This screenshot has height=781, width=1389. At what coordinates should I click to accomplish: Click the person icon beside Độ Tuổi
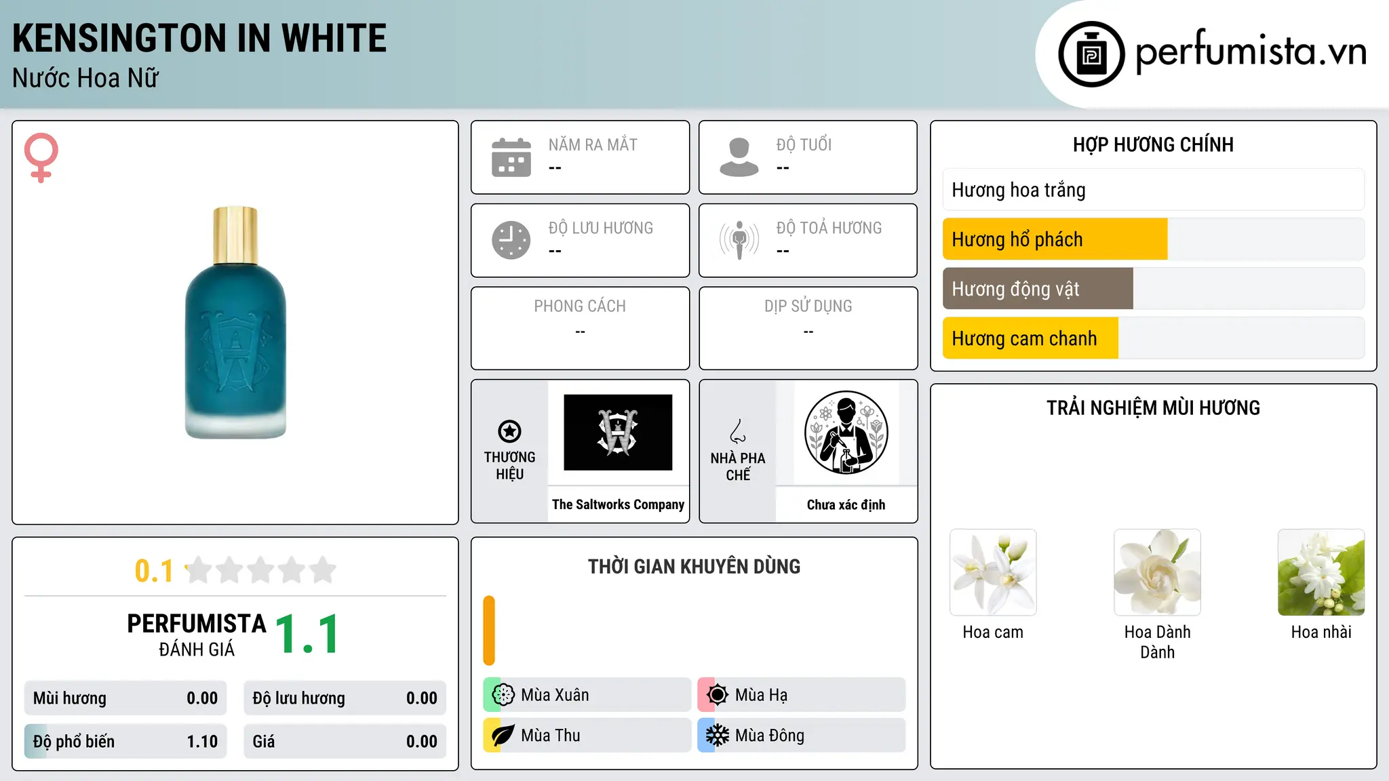pos(739,157)
